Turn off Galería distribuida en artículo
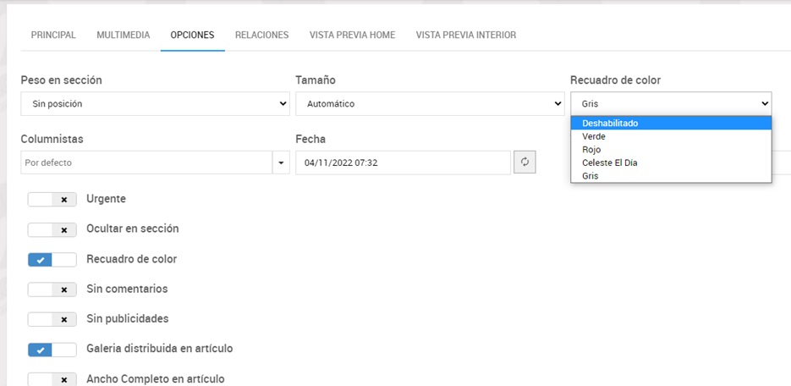Screen dimensions: 791x386 click(x=52, y=349)
